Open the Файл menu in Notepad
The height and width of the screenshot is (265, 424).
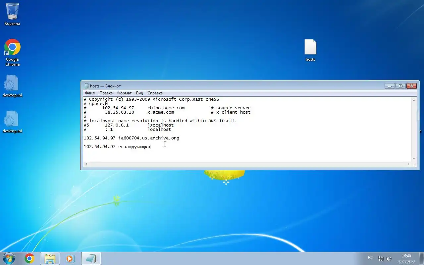90,93
